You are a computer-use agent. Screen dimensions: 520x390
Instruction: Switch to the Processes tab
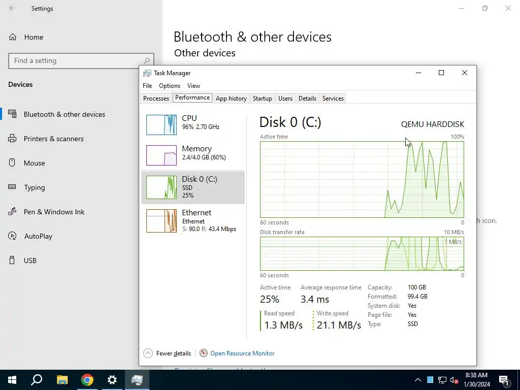[156, 99]
